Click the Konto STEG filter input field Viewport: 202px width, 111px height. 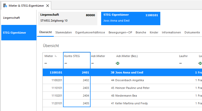coord(78,63)
